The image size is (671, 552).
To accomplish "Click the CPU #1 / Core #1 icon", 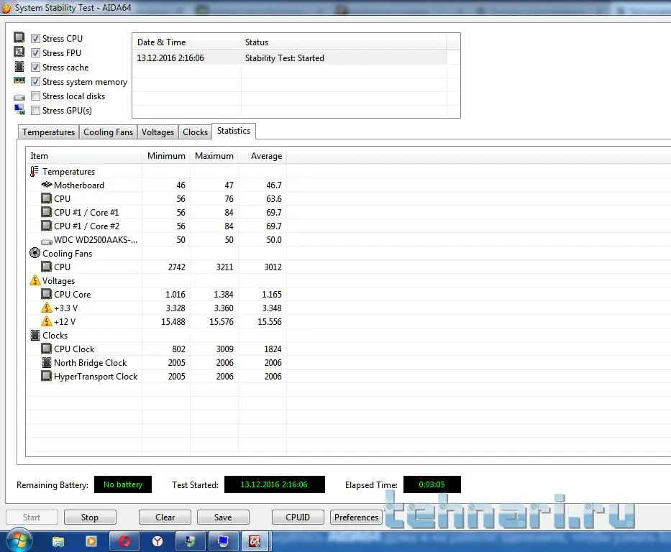I will pos(46,212).
